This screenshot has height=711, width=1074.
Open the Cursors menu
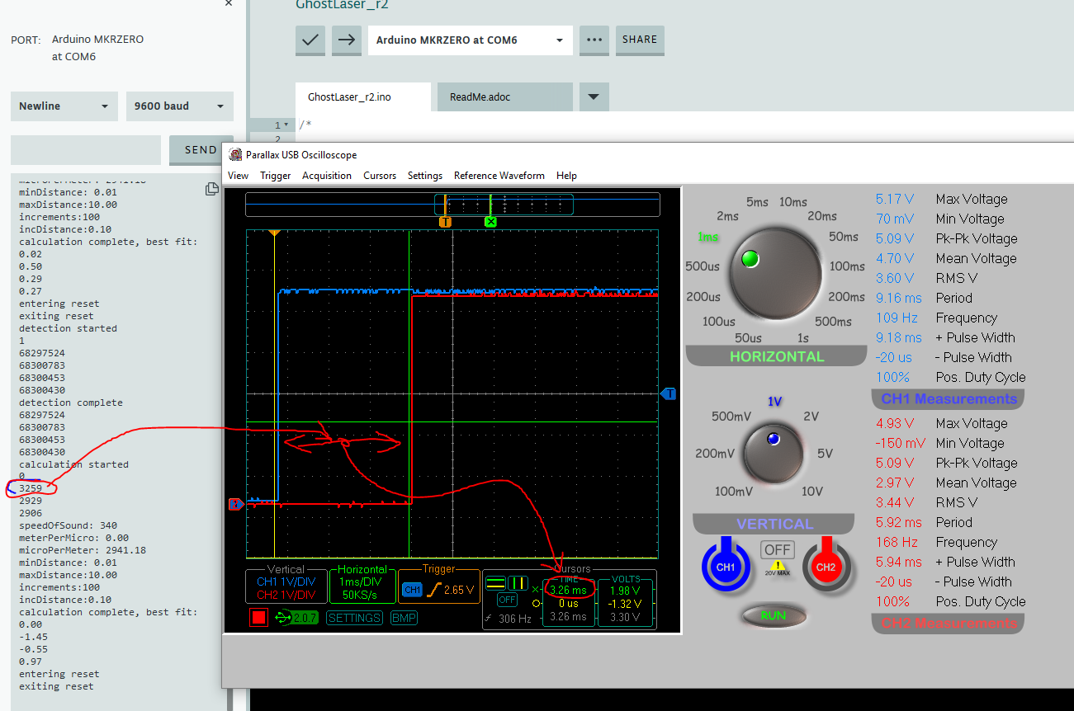point(380,176)
